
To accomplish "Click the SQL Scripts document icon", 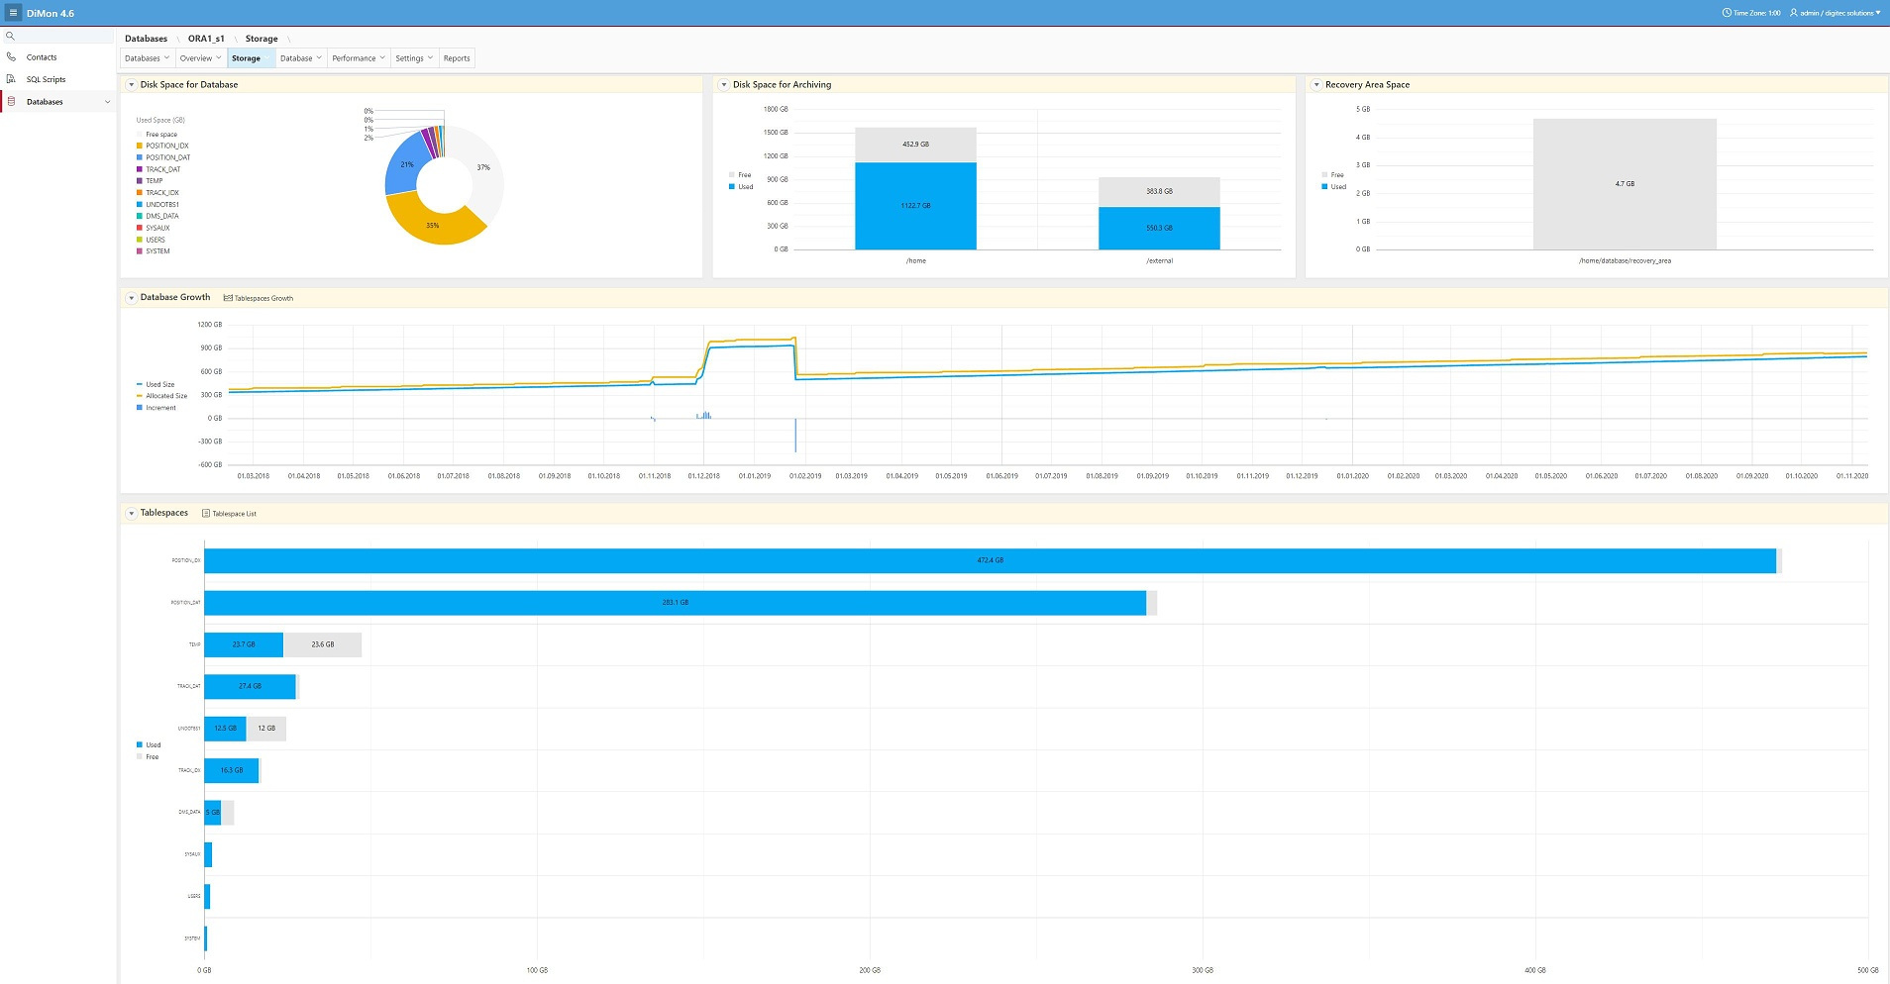I will pos(11,79).
